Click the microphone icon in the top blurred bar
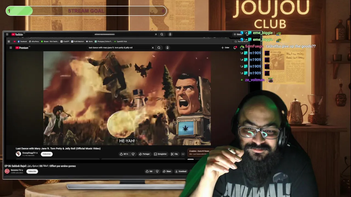 coord(170,34)
